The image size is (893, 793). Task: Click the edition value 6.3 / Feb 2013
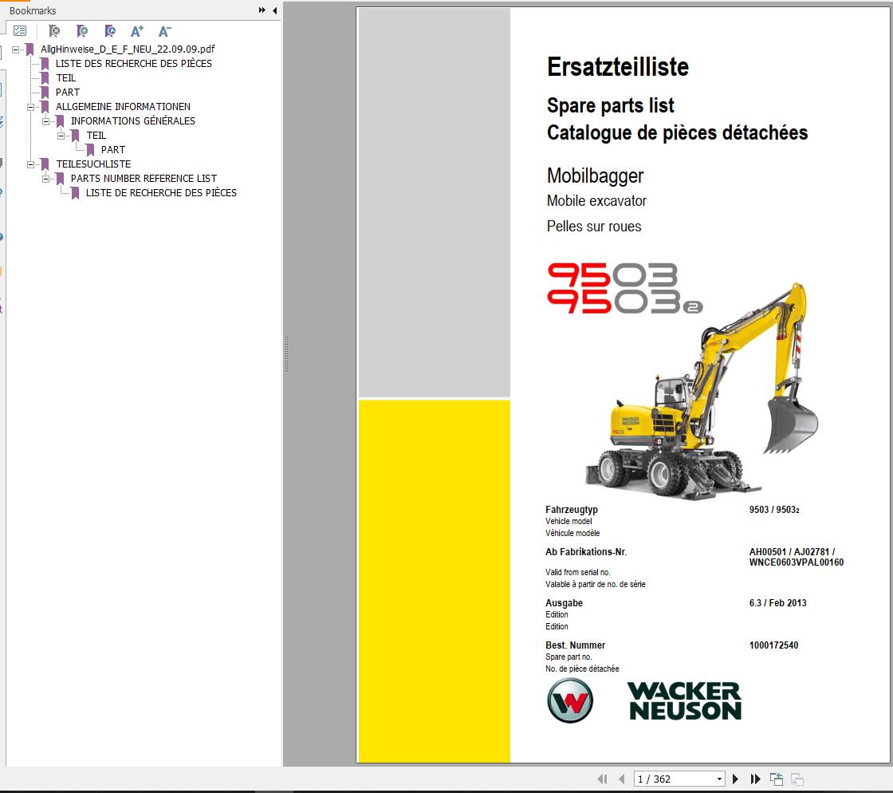point(777,603)
